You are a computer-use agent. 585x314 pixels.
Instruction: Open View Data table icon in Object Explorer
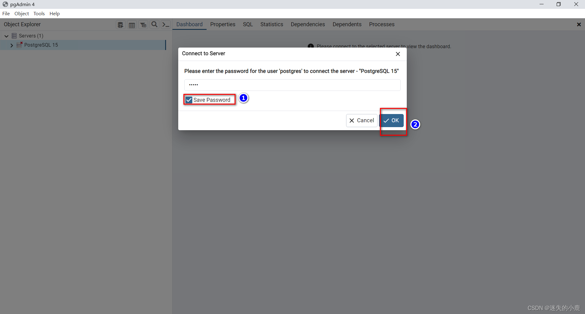pos(132,25)
